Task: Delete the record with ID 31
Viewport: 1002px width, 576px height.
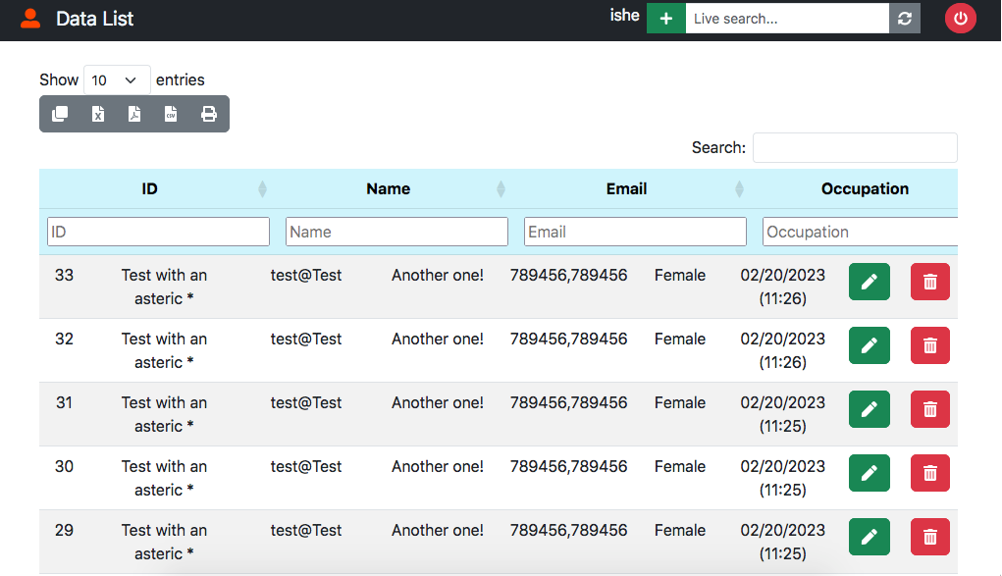Action: (x=929, y=409)
